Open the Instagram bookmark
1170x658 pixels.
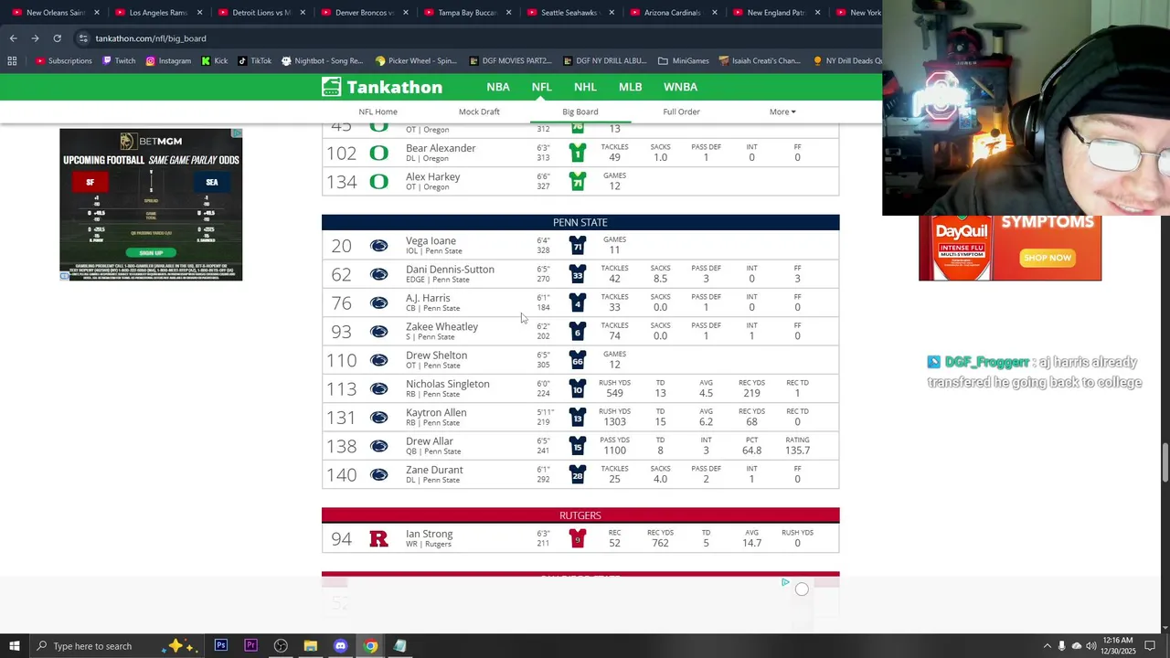pos(168,61)
